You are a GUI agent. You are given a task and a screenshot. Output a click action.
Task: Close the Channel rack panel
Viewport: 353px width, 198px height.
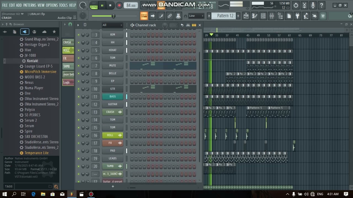point(200,25)
